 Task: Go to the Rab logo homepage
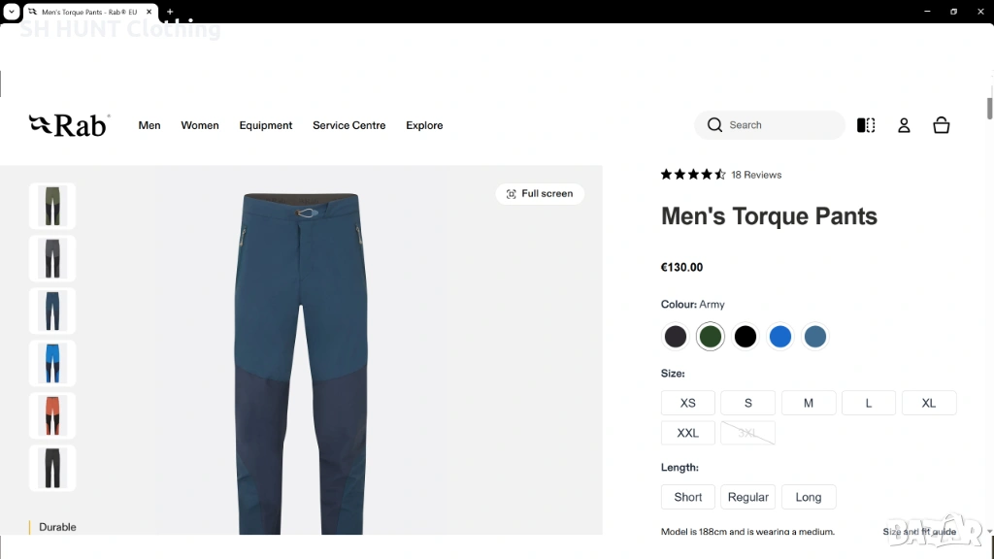[69, 125]
